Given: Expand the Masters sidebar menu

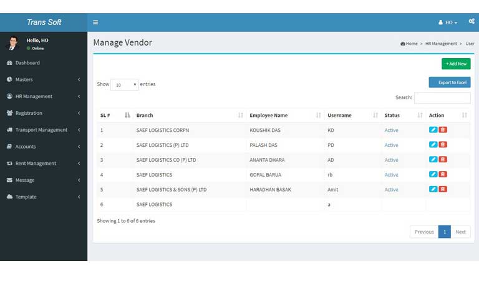Looking at the screenshot, I should pyautogui.click(x=44, y=79).
